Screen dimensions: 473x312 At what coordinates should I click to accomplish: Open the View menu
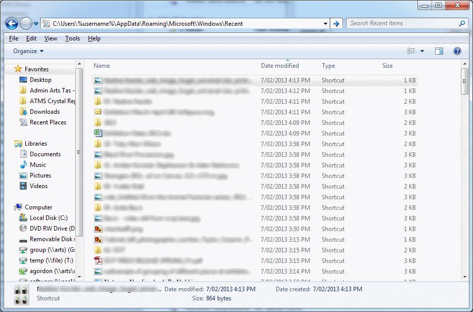coord(51,38)
